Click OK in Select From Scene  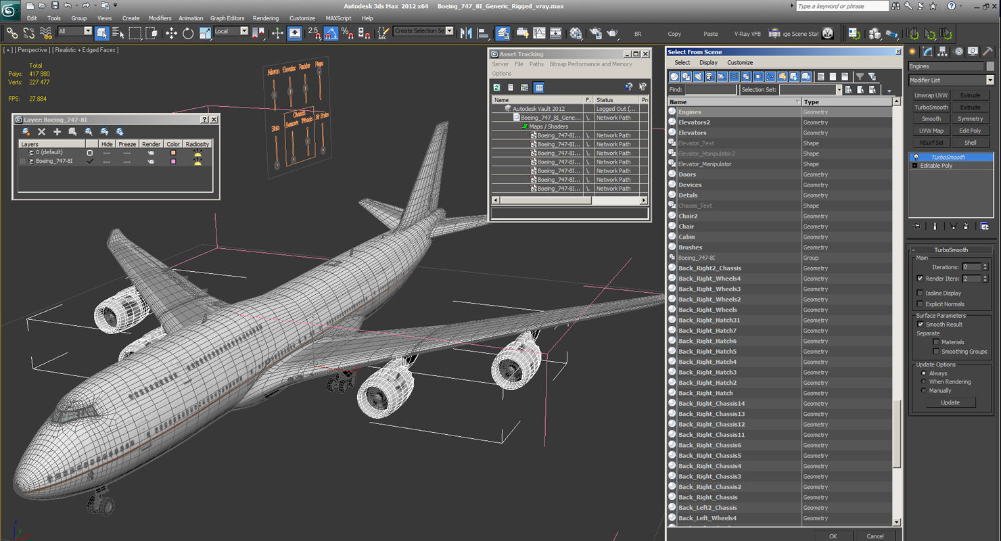[833, 536]
